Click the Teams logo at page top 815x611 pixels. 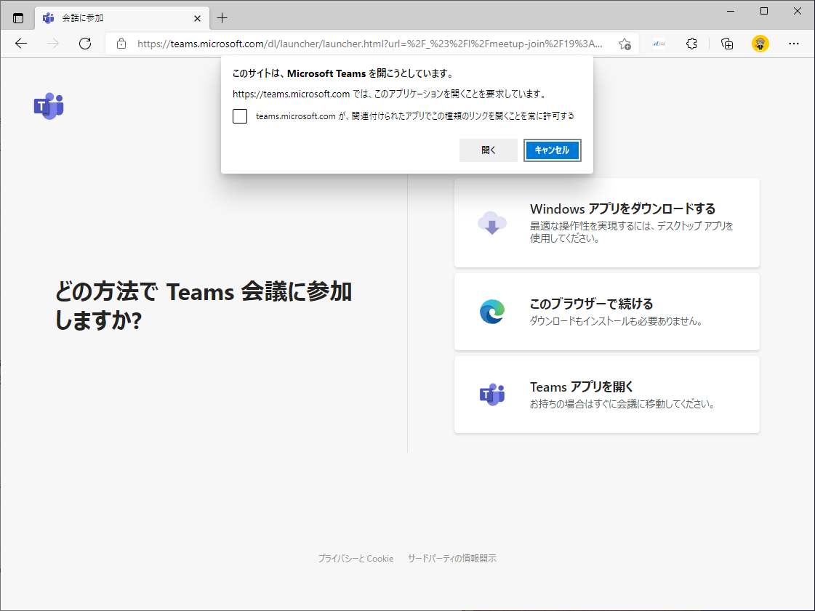49,106
